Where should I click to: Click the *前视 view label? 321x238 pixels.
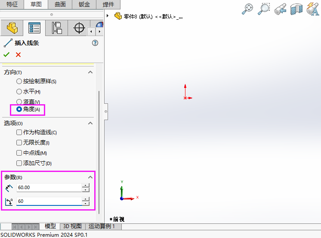117,220
